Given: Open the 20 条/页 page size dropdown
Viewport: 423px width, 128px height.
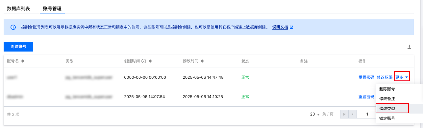Looking at the screenshot, I should 315,114.
